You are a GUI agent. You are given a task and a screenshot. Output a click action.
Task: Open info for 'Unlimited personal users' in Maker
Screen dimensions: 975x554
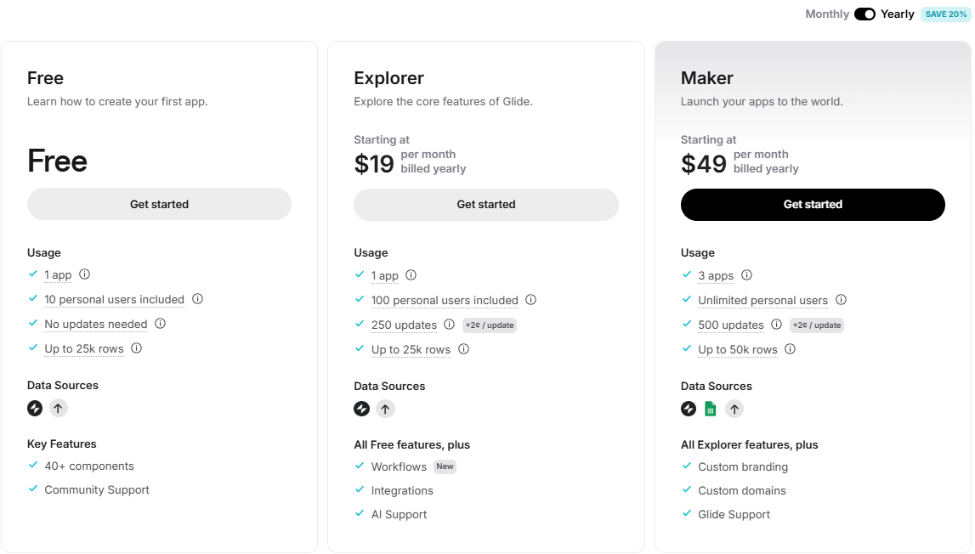[x=841, y=300]
